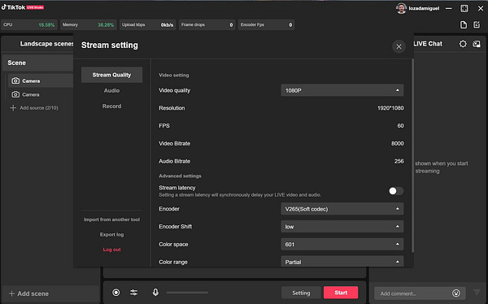Mute the microphone icon
This screenshot has height=304, width=488.
[x=155, y=292]
